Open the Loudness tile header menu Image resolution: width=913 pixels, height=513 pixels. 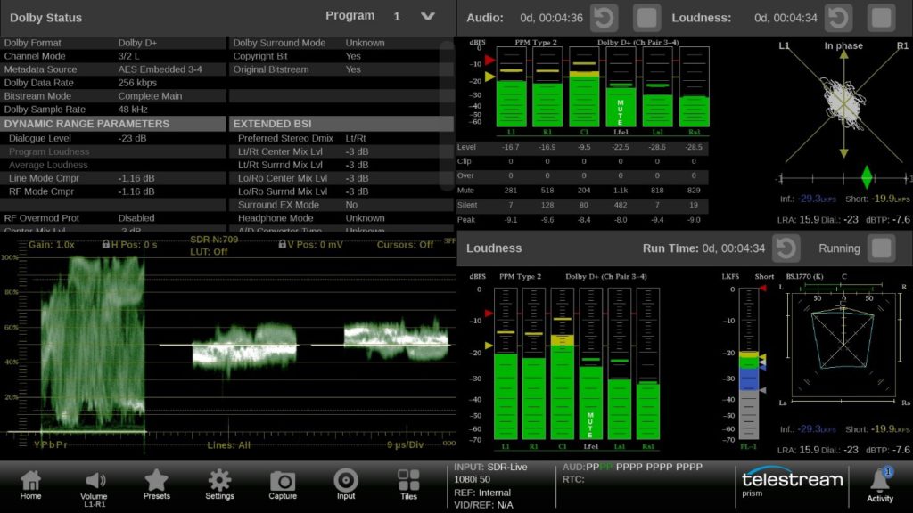point(494,248)
